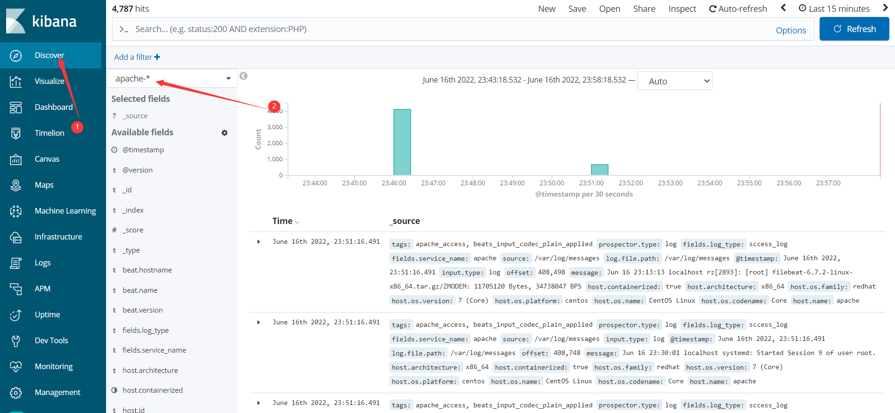Open Auto-refresh settings

(738, 9)
